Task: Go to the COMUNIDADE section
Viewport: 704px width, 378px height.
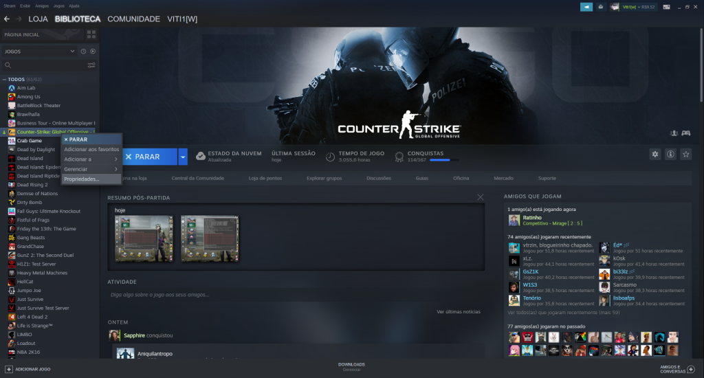Action: pos(133,19)
